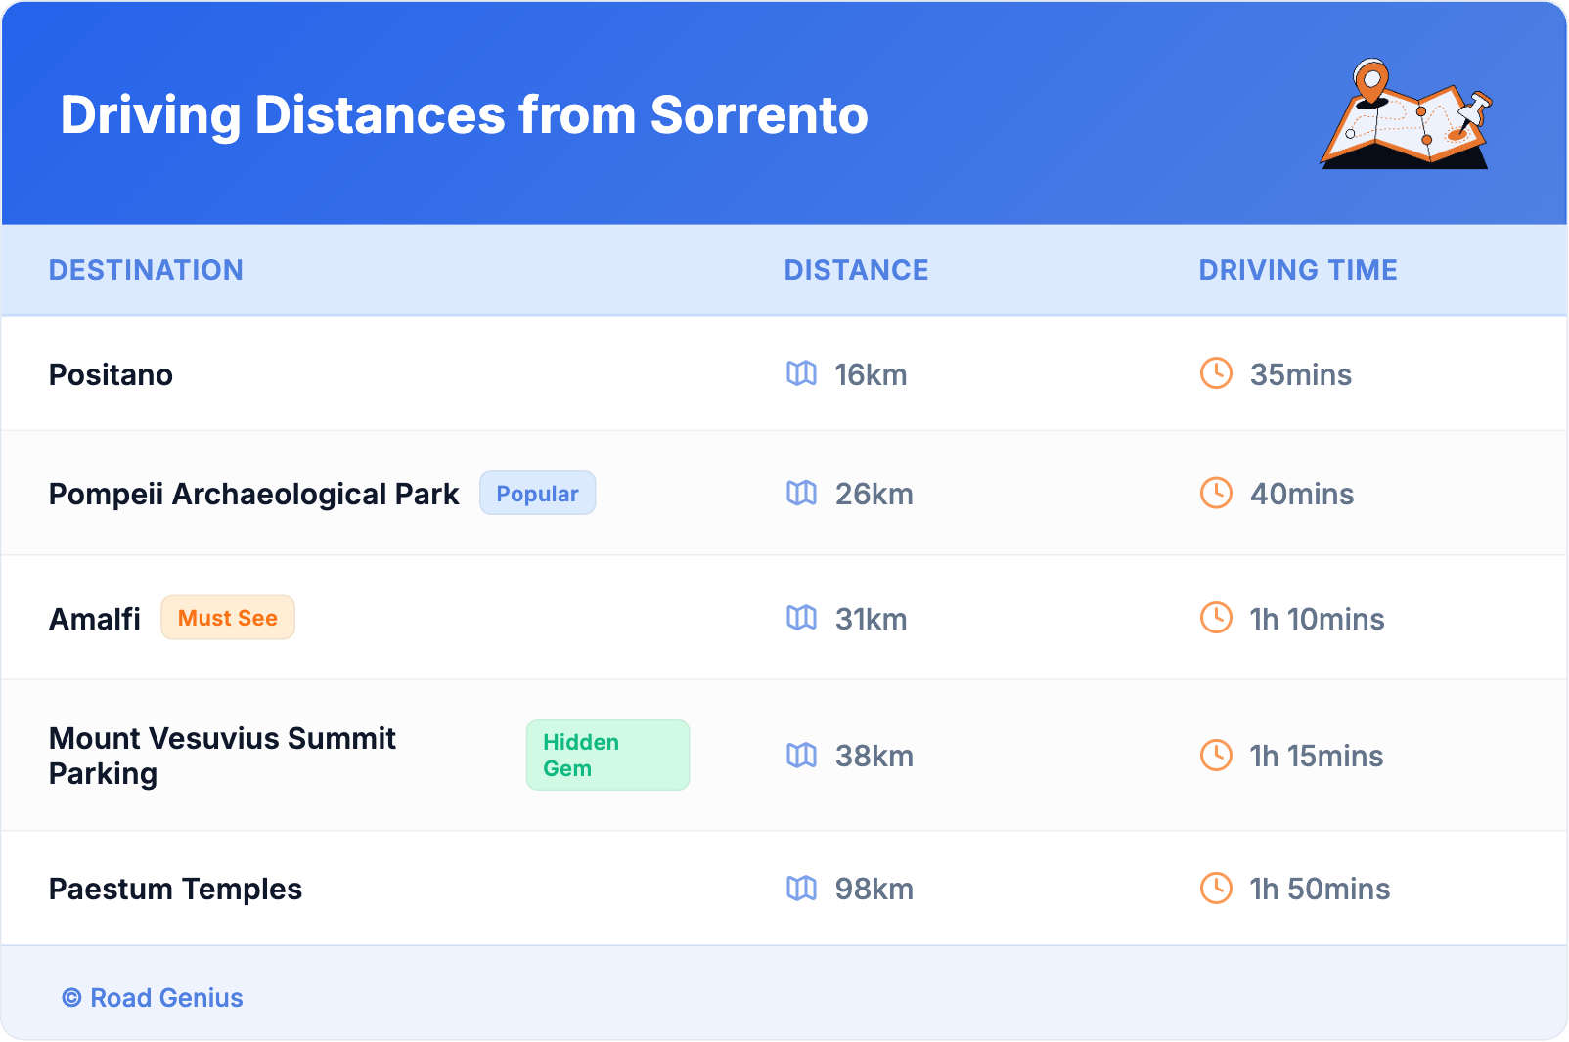
Task: Open the Road Genius copyright link
Action: 153,997
